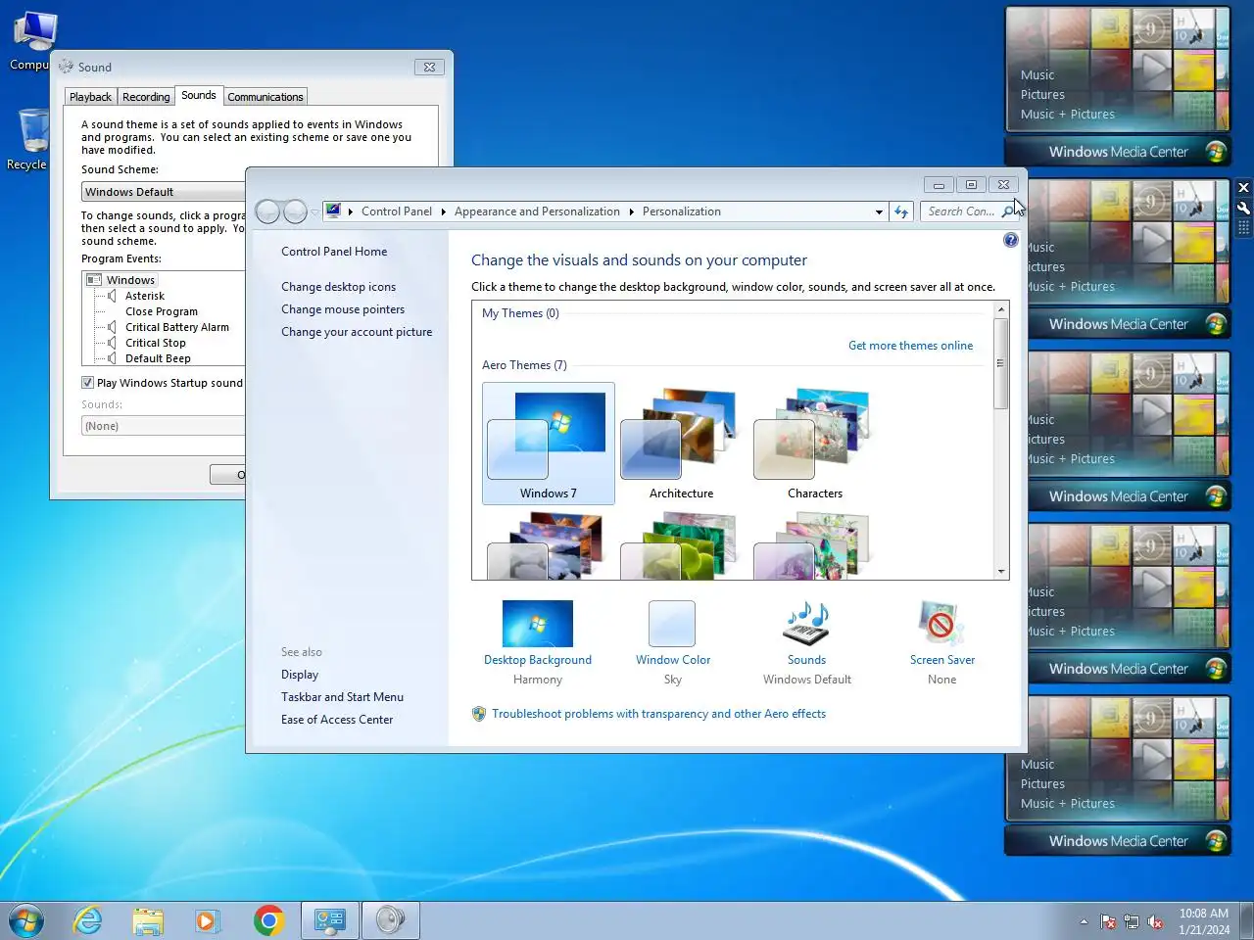The height and width of the screenshot is (940, 1254).
Task: Open recent pages dropdown beside Forward button
Action: 314,211
